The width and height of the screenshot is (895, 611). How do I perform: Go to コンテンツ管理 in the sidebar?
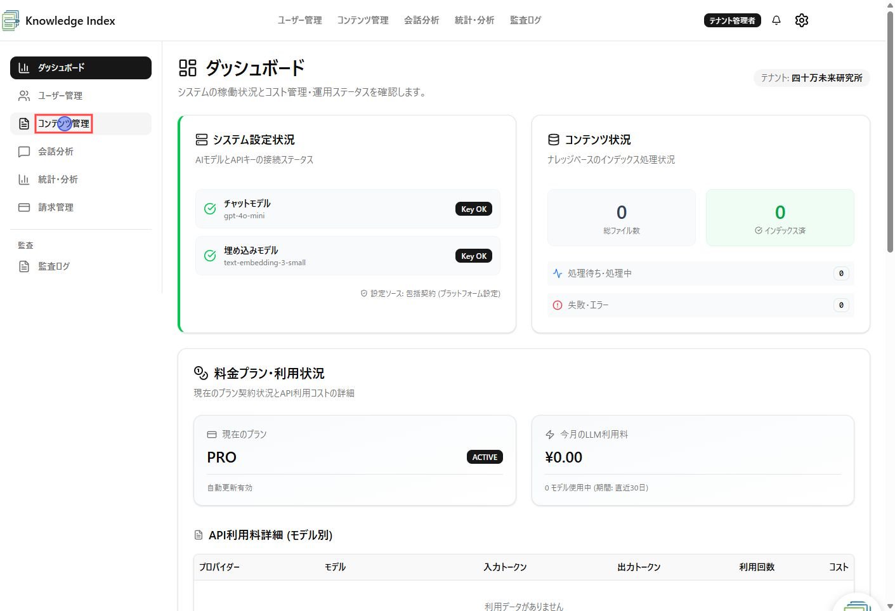pyautogui.click(x=81, y=124)
